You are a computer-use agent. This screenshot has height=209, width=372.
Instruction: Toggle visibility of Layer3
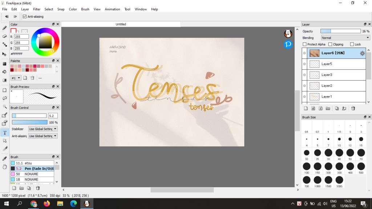coord(304,75)
